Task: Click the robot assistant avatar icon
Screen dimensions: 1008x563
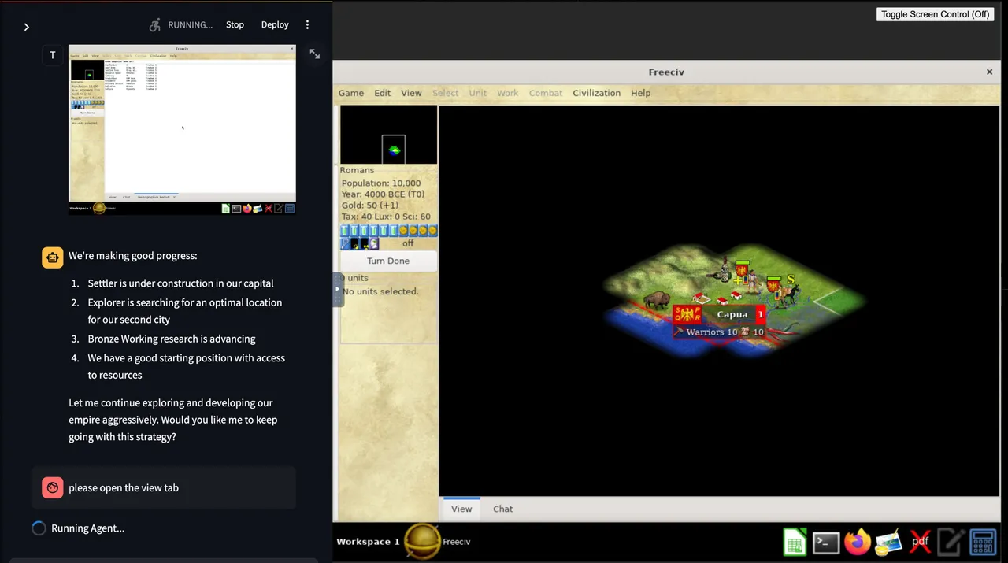Action: tap(53, 257)
